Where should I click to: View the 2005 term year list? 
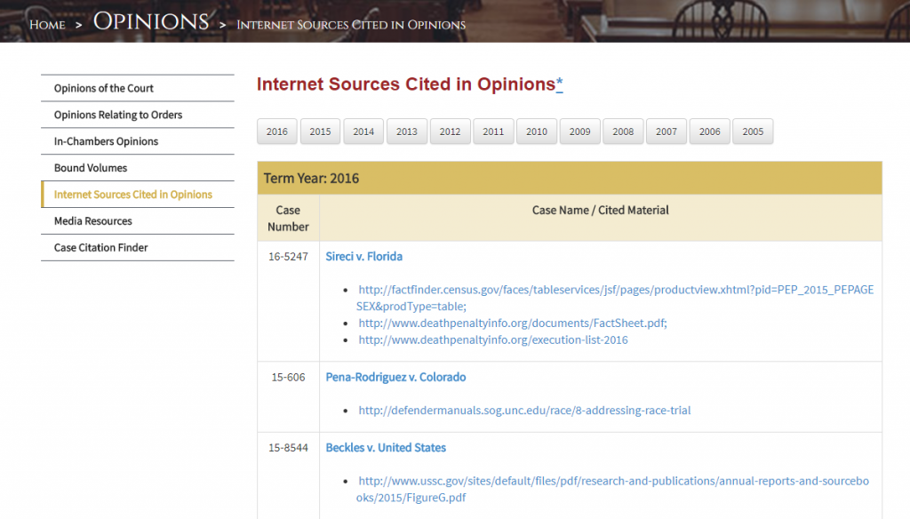(x=753, y=132)
